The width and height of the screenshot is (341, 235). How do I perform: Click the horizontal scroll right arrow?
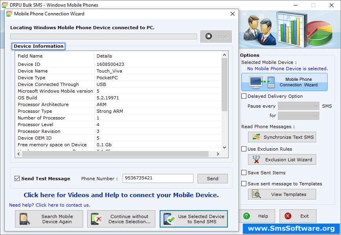click(218, 154)
